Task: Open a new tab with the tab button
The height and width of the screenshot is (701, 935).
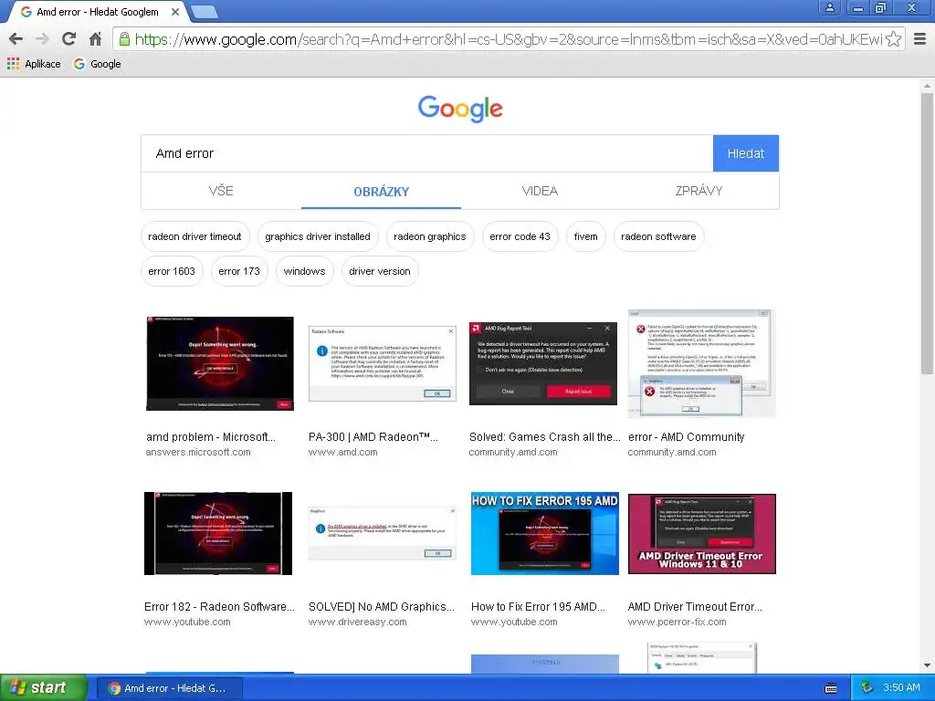Action: coord(205,11)
